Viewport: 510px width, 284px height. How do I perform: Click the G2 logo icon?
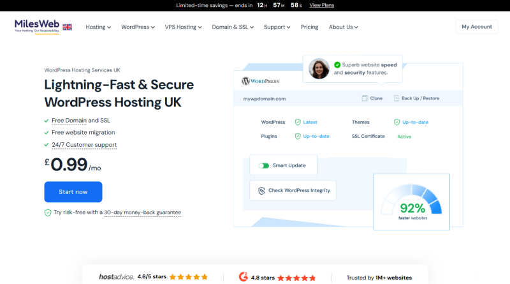244,277
